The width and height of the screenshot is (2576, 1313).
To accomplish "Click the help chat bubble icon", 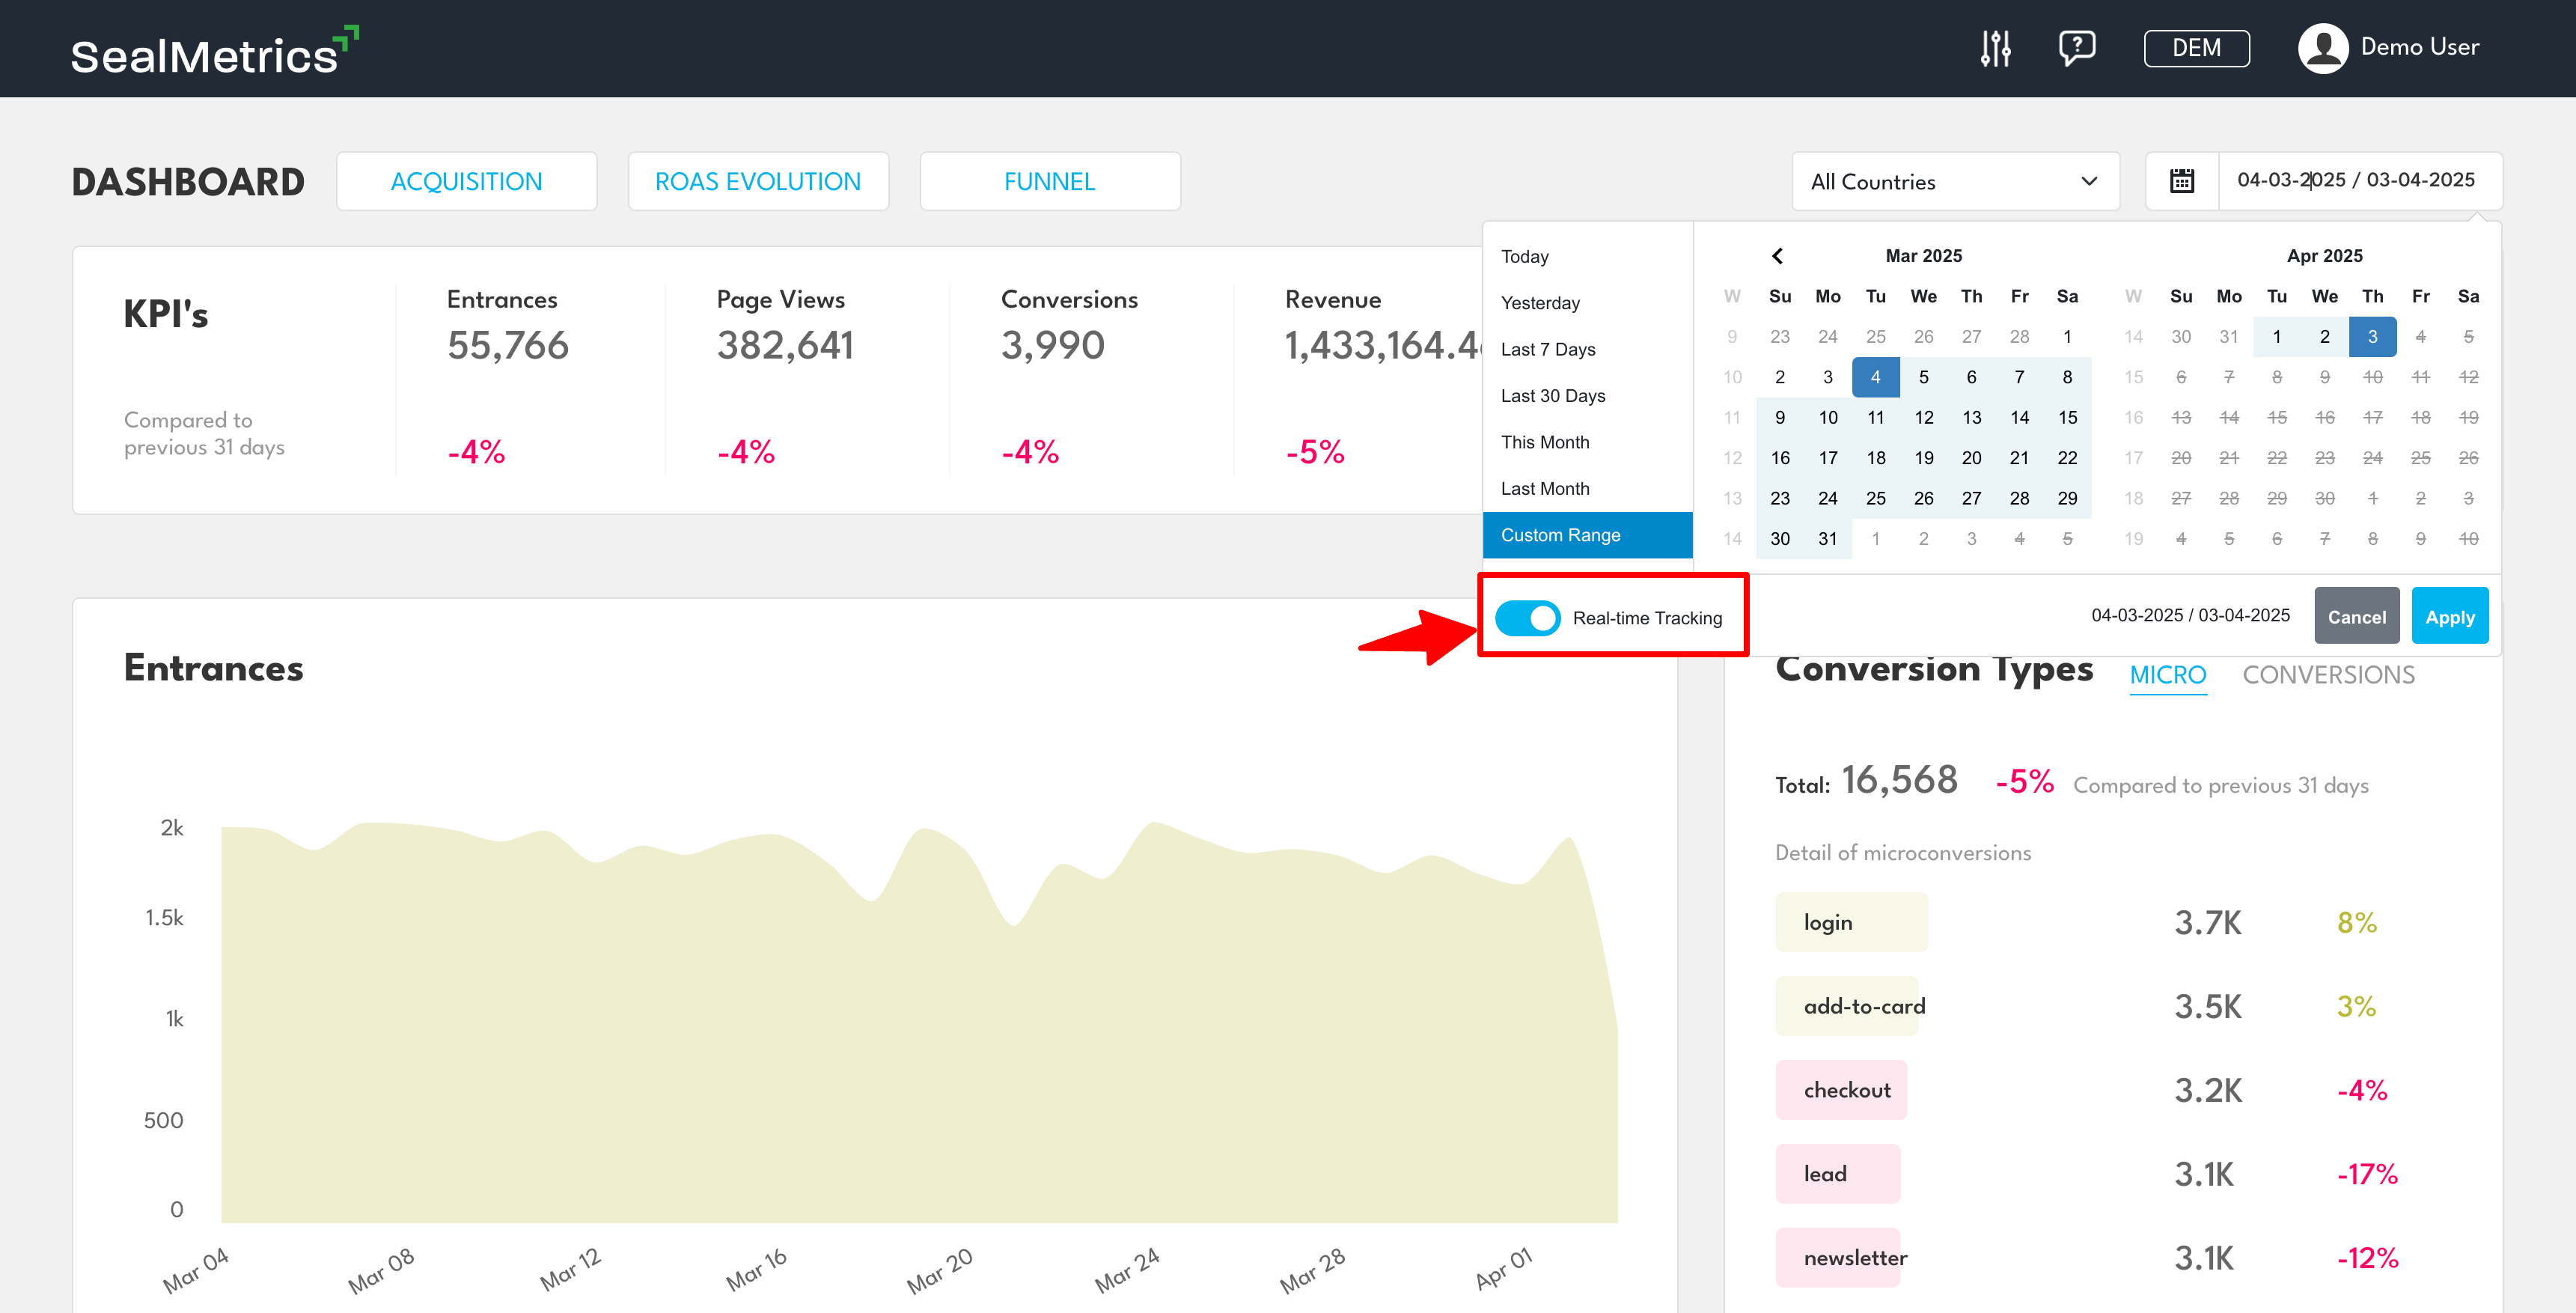I will click(x=2076, y=47).
